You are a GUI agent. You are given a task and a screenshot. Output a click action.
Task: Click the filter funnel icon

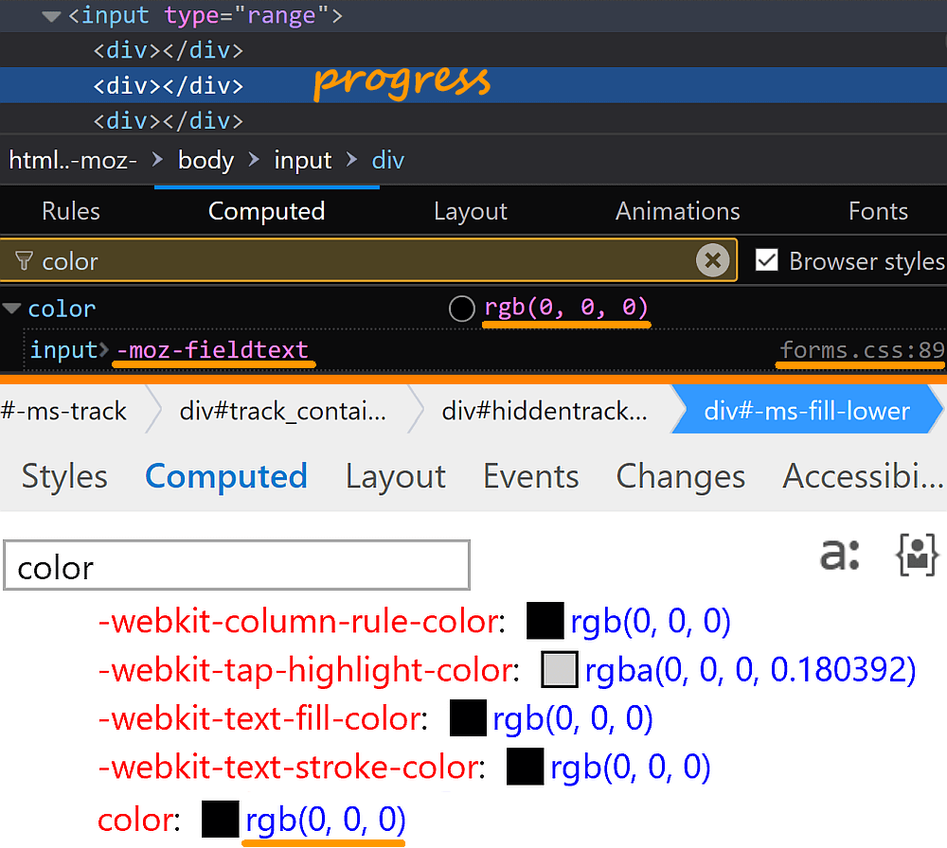click(24, 261)
